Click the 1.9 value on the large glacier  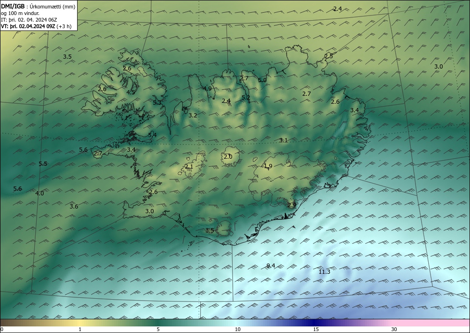pyautogui.click(x=268, y=166)
